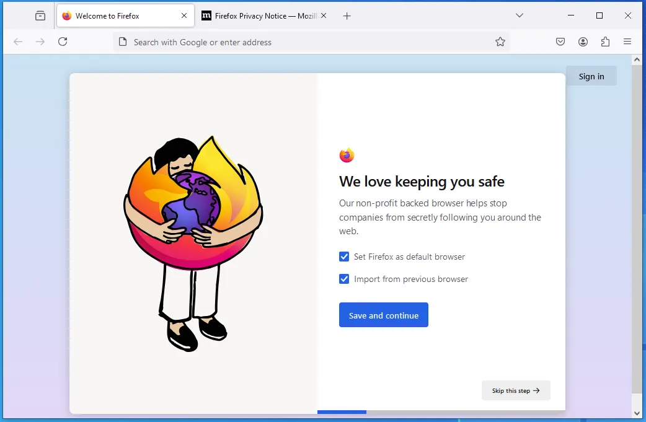Viewport: 646px width, 422px height.
Task: Switch to Firefox Privacy Notice tab
Action: [x=263, y=15]
